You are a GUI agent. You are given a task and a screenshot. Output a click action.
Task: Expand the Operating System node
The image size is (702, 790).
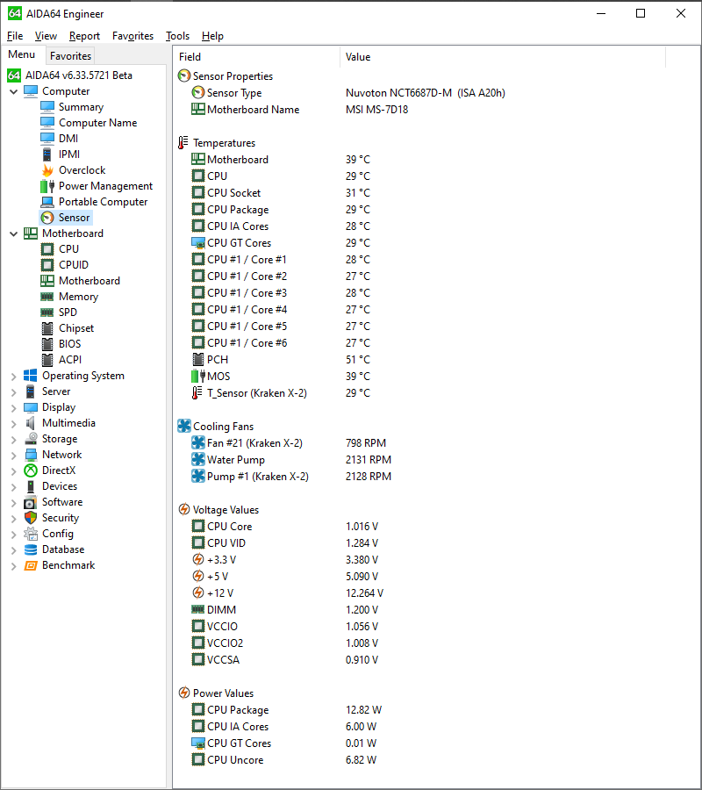click(13, 376)
